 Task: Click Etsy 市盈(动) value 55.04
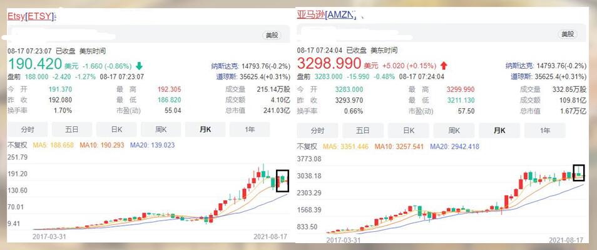click(x=173, y=111)
